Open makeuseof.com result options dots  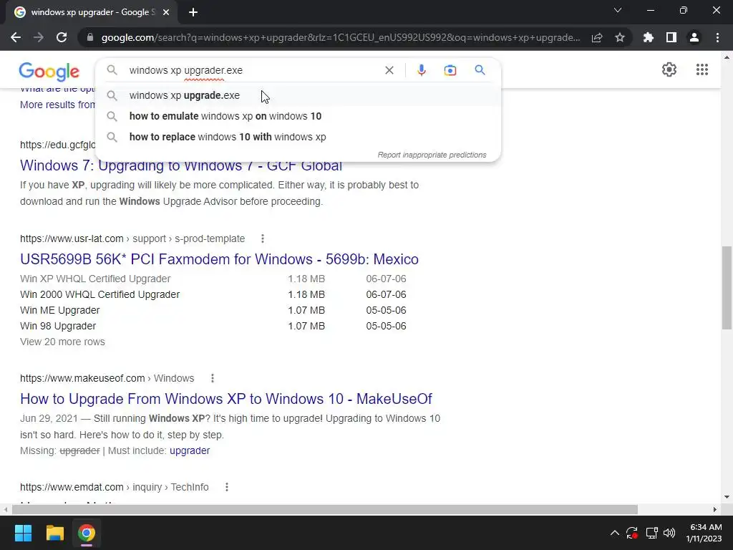[212, 378]
